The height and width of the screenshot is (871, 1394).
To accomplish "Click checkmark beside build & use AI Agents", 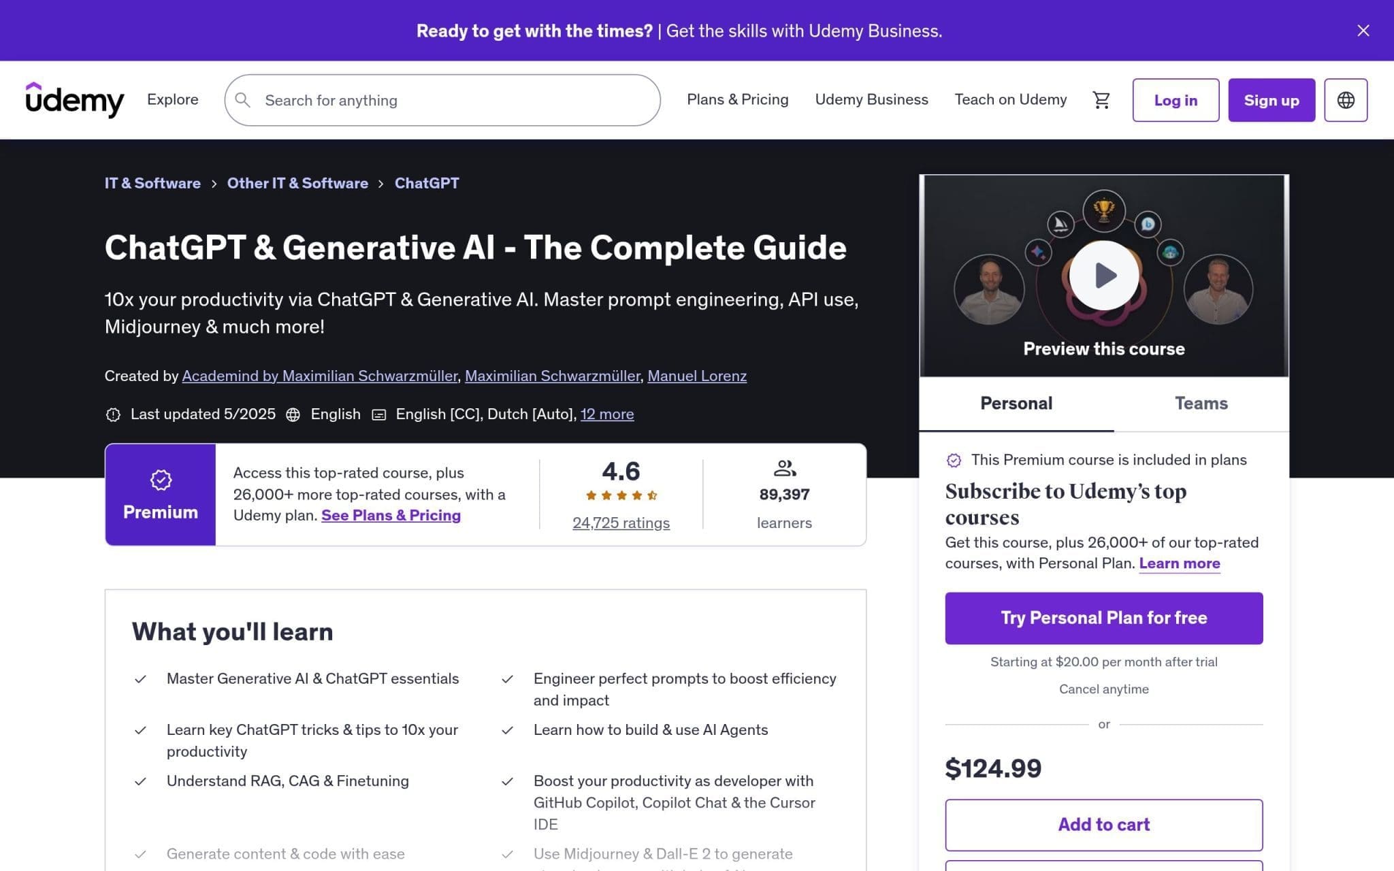I will click(x=507, y=730).
